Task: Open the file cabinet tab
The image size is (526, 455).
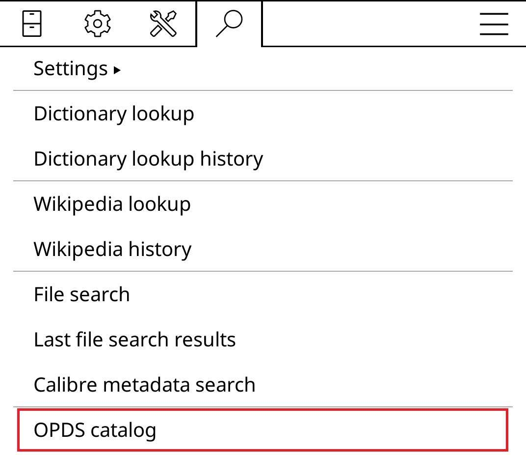Action: pyautogui.click(x=32, y=24)
